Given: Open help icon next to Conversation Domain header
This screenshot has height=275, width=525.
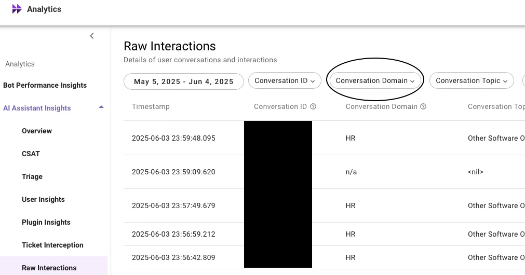Looking at the screenshot, I should [423, 107].
